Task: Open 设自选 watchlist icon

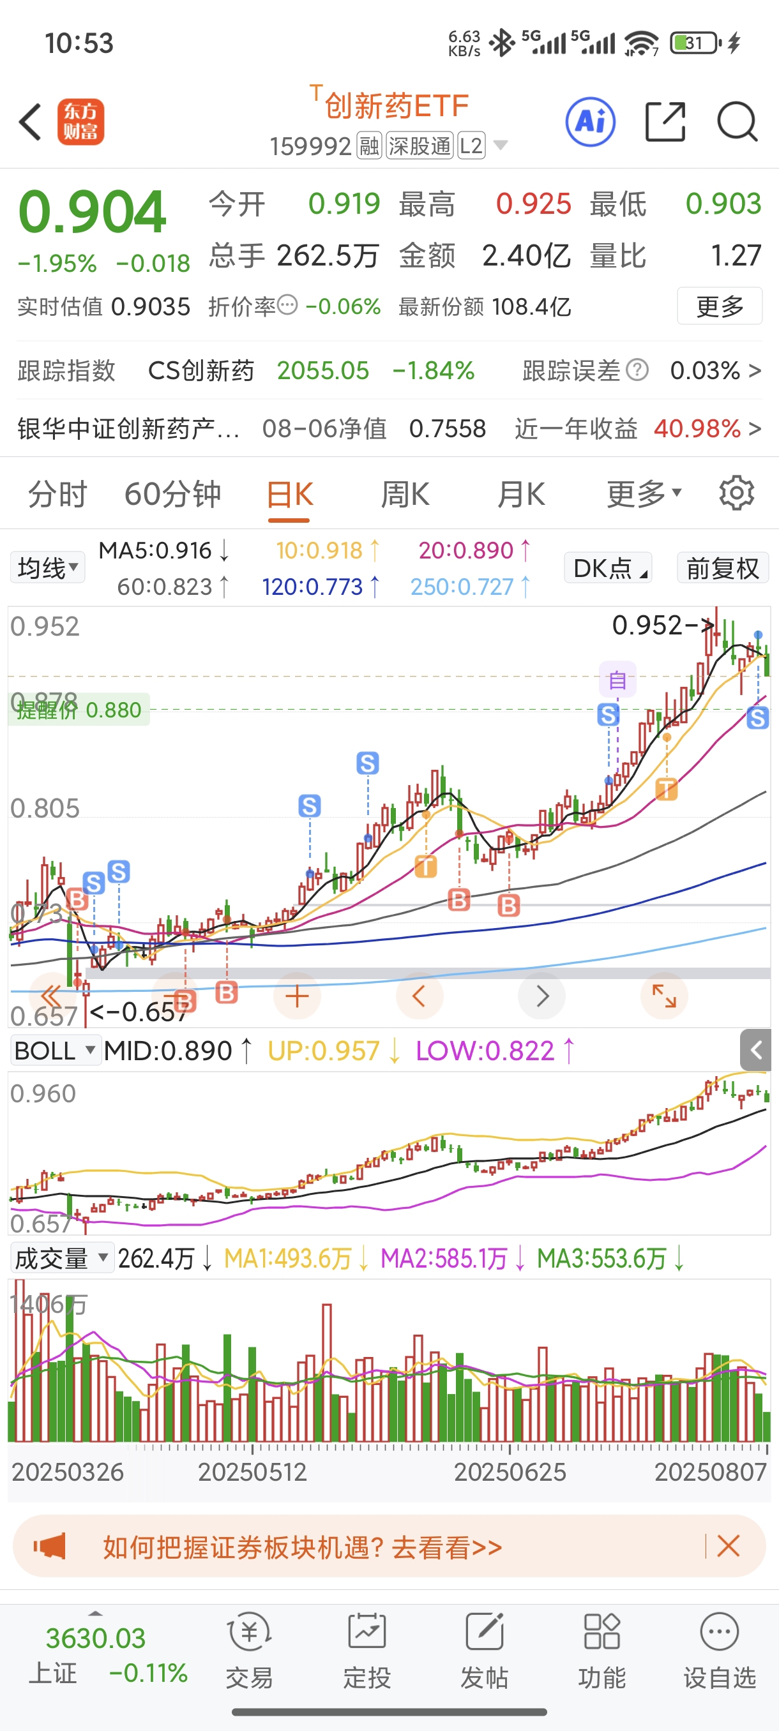Action: pyautogui.click(x=720, y=1652)
